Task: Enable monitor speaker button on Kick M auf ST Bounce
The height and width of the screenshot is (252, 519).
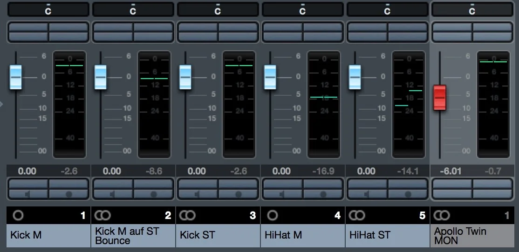Action: coord(113,194)
